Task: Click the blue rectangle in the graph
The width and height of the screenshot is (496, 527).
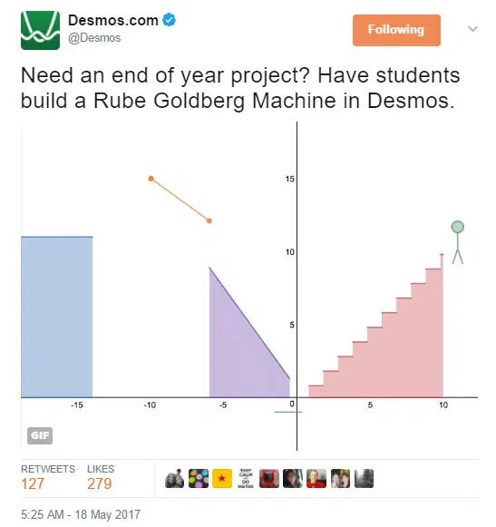Action: 57,317
